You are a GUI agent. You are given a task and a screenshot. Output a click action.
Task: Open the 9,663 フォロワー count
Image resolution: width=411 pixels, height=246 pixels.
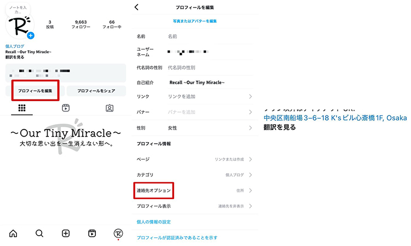[81, 24]
